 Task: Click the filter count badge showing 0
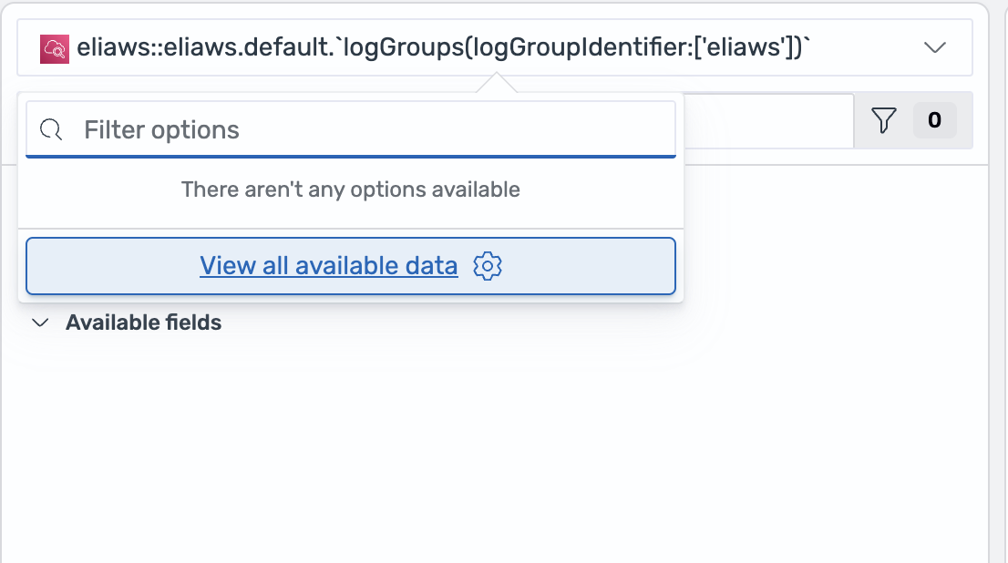point(934,120)
